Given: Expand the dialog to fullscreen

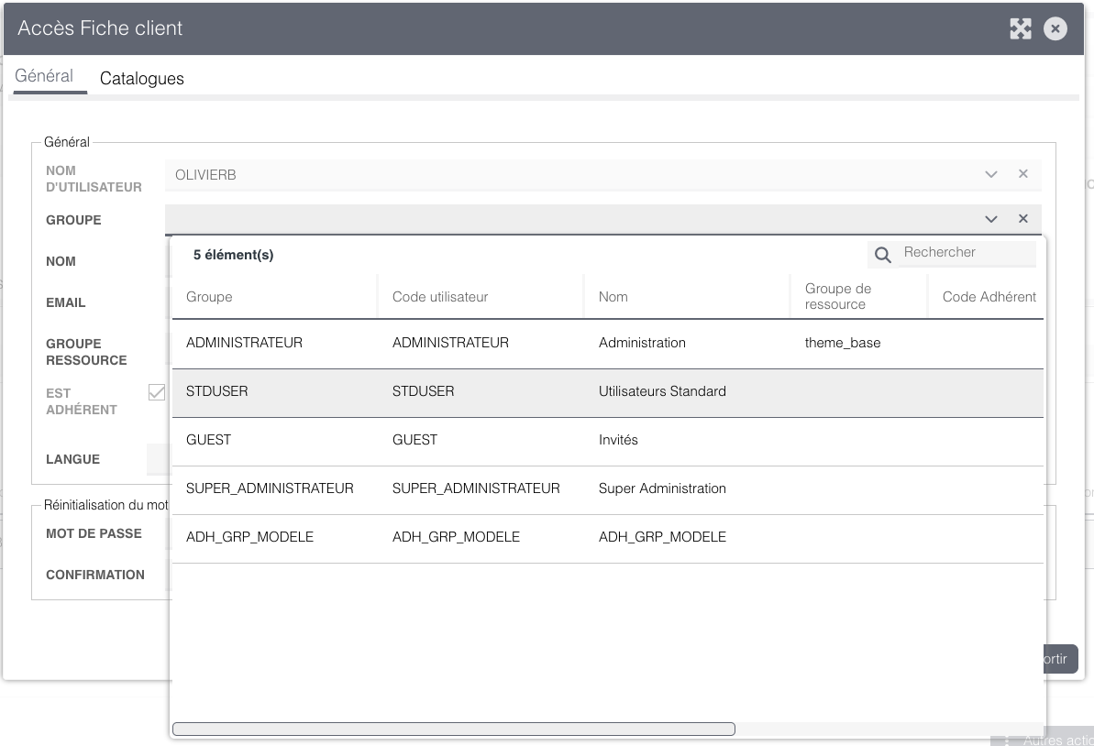Looking at the screenshot, I should [1020, 28].
